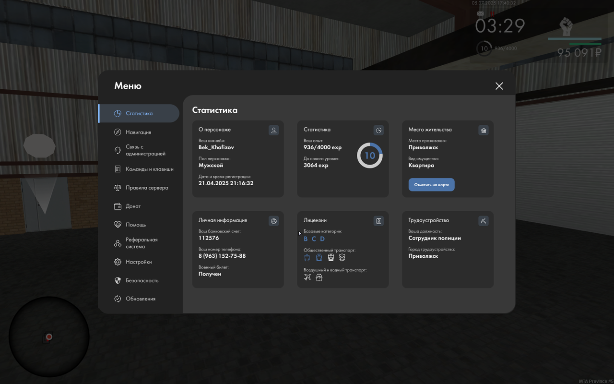Click the pickaxe icon on Трудоустройство card
The height and width of the screenshot is (384, 614).
tap(484, 221)
